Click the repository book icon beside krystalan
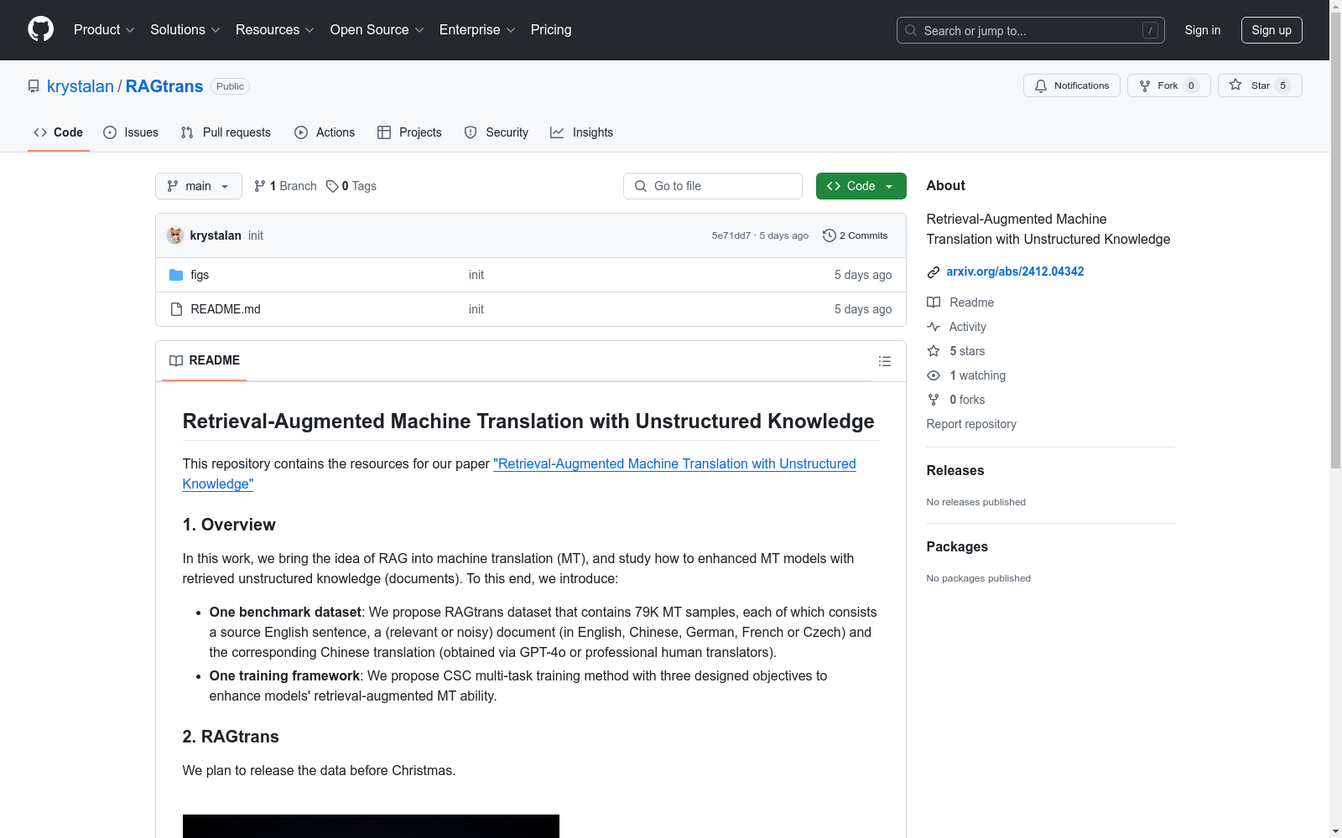Screen dimensions: 1342x838 (34, 86)
